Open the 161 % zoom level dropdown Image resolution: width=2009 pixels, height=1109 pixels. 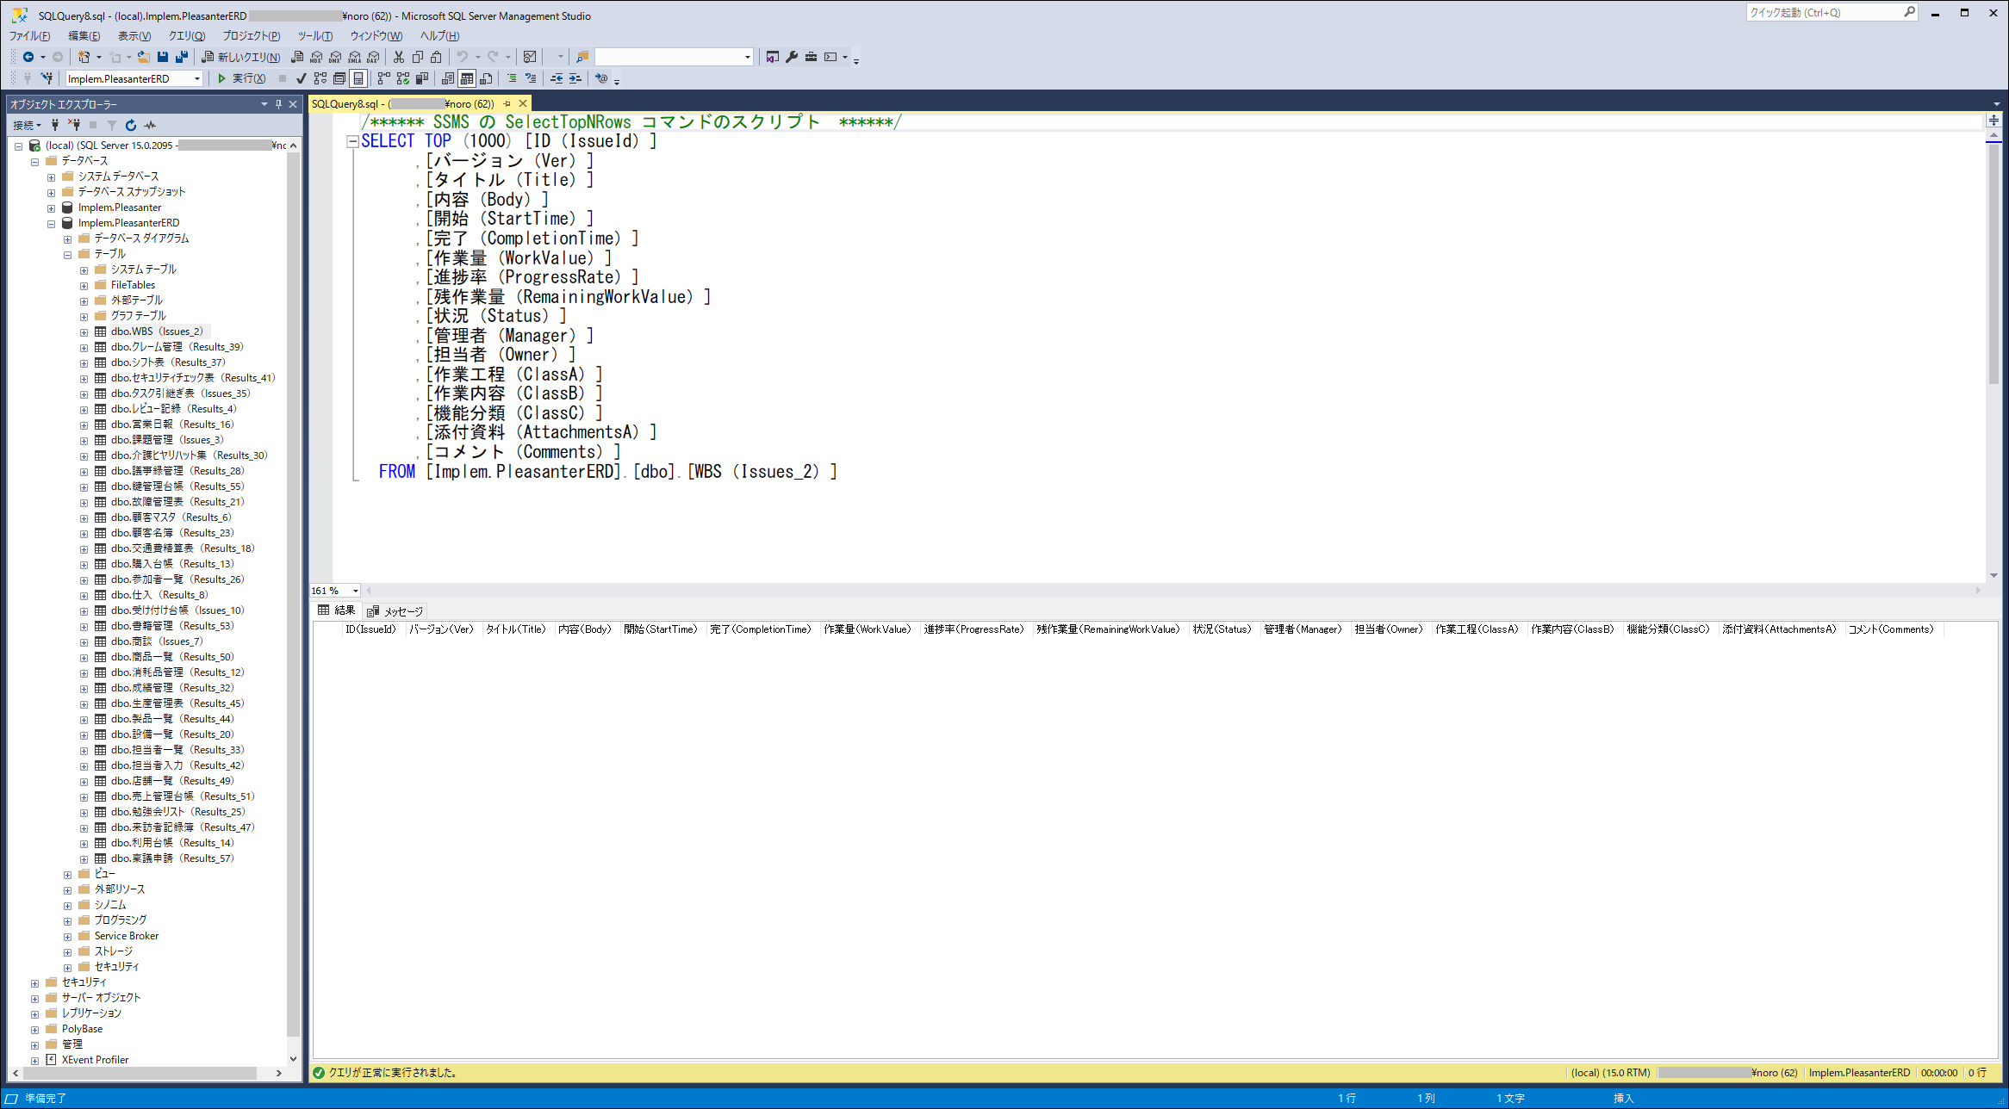tap(355, 591)
